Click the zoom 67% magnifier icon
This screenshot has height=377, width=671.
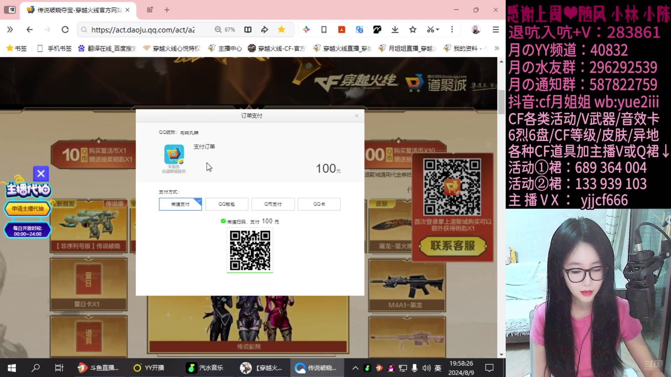tap(218, 30)
